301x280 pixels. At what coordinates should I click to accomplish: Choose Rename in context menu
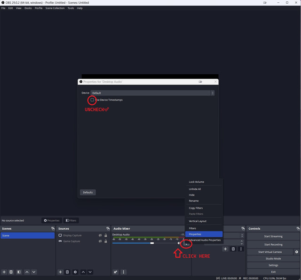coord(204,201)
